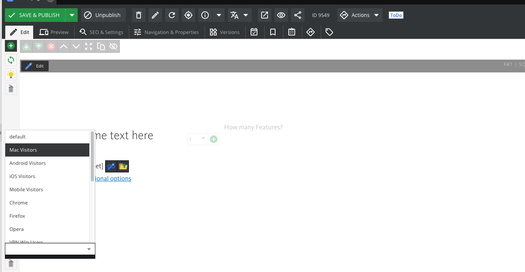The height and width of the screenshot is (272, 525).
Task: Expand the arrow next to the info icon
Action: tap(219, 15)
